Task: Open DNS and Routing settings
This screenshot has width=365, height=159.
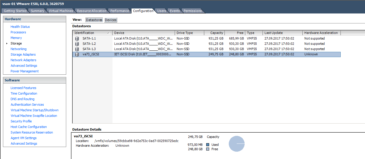Action: point(23,99)
